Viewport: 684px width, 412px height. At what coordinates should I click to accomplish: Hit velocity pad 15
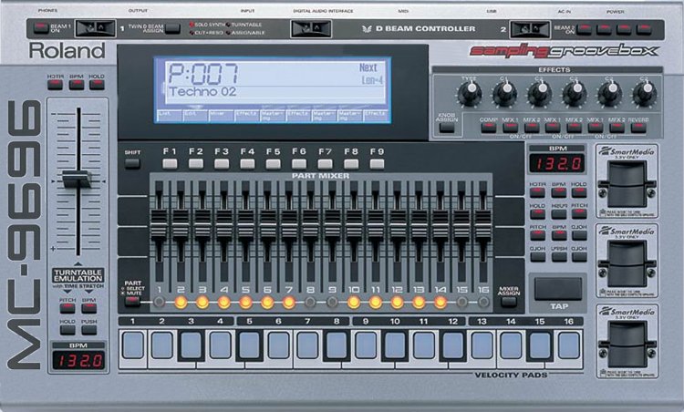pyautogui.click(x=540, y=345)
